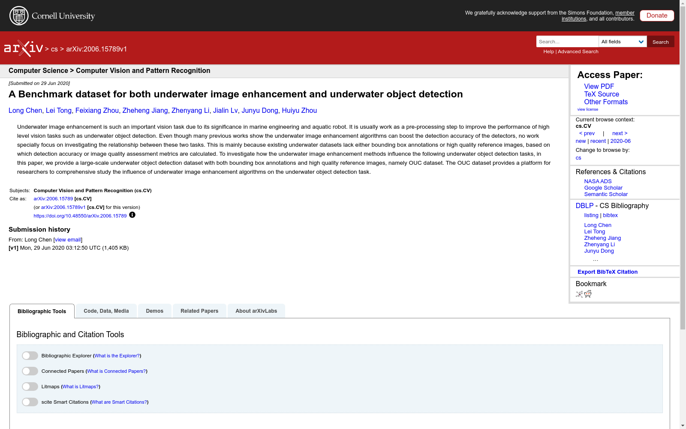Viewport: 686px width, 429px height.
Task: Open What is the Explorer? link
Action: click(x=117, y=356)
